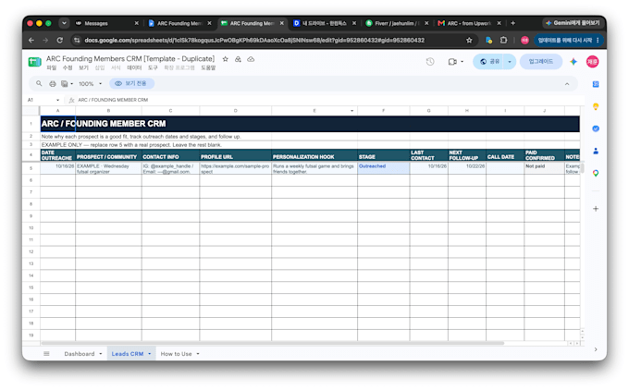Open the Chrome tab search chevron

64,23
